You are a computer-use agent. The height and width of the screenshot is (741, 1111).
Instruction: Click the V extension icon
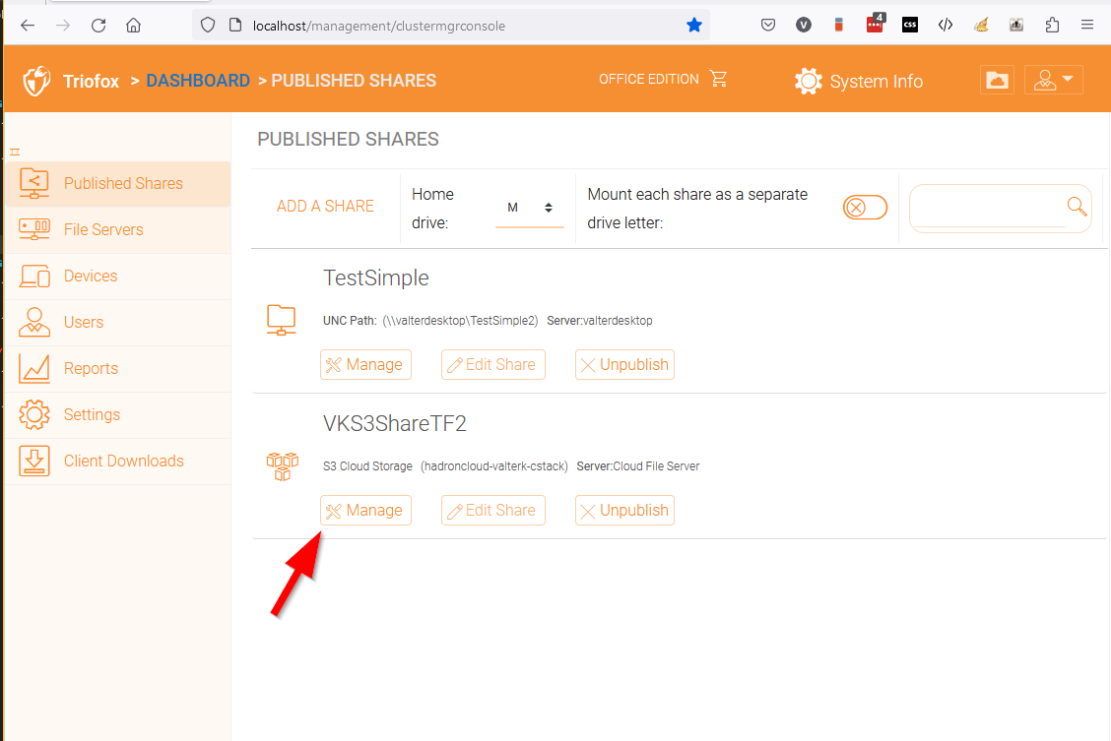804,26
